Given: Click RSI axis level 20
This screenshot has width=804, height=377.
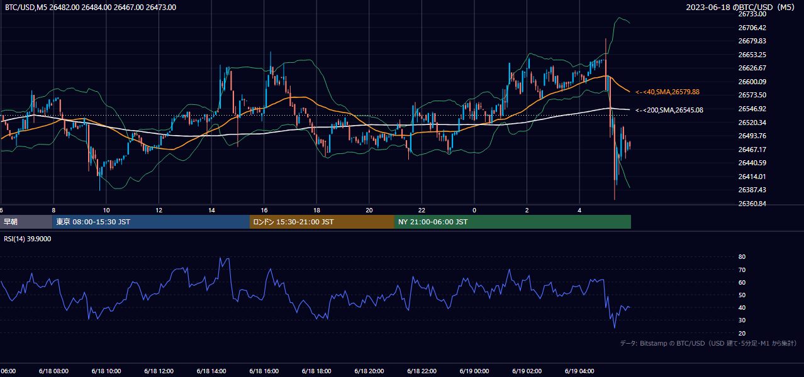Looking at the screenshot, I should (742, 333).
